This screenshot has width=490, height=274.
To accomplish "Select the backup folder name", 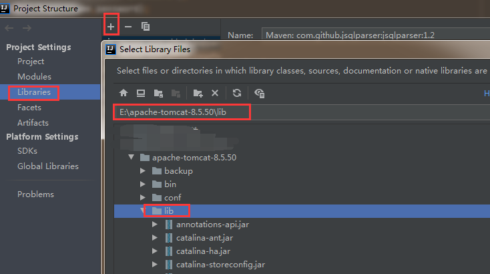I will tap(178, 171).
